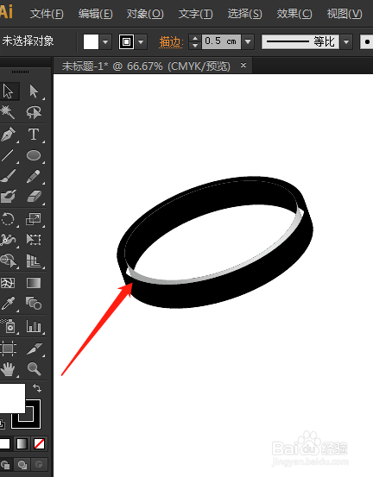Viewport: 373px width, 477px height.
Task: Select the Lasso tool
Action: coord(34,112)
